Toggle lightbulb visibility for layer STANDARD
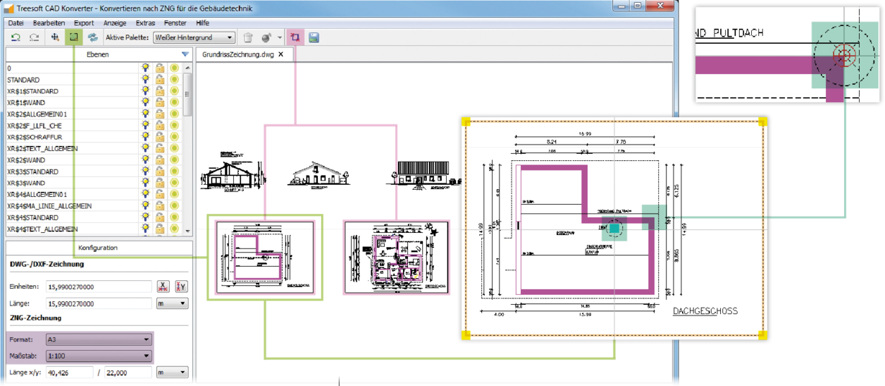 point(145,80)
